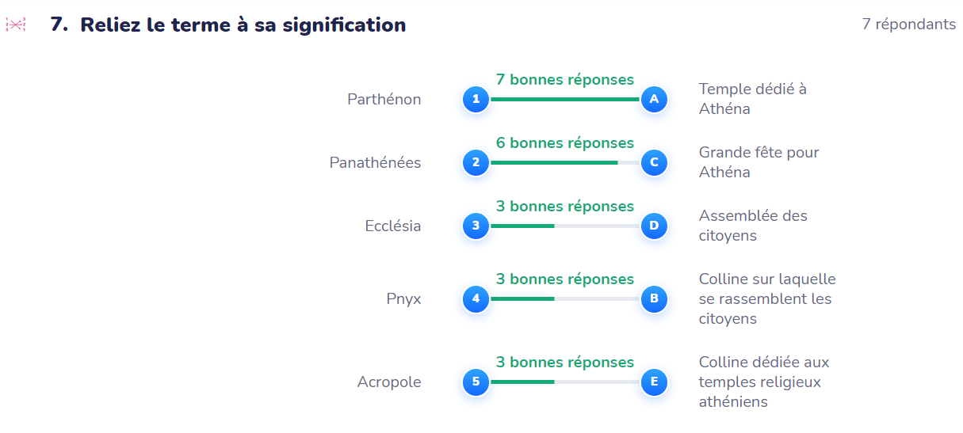Click blue circle letter D
This screenshot has width=963, height=433.
(x=654, y=226)
